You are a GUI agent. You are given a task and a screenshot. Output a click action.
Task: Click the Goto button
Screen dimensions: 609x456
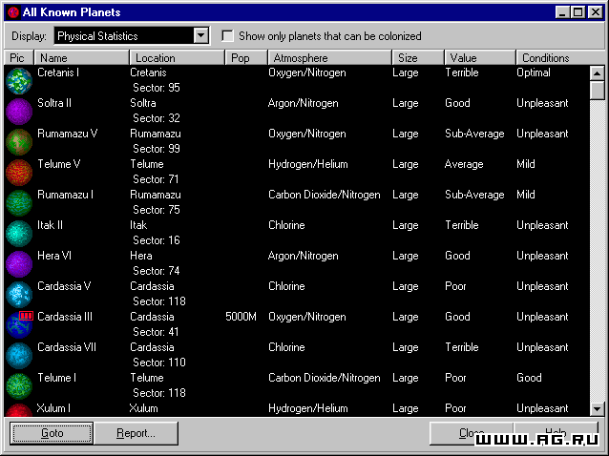(x=52, y=433)
